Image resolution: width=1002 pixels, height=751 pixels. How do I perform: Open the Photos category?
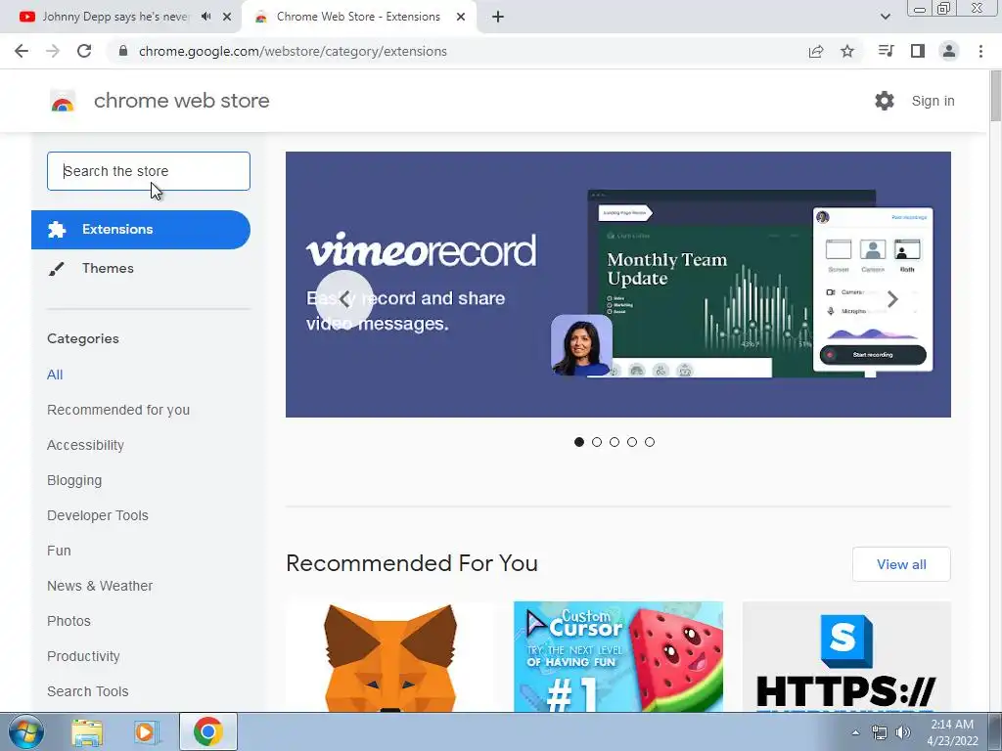(x=69, y=621)
